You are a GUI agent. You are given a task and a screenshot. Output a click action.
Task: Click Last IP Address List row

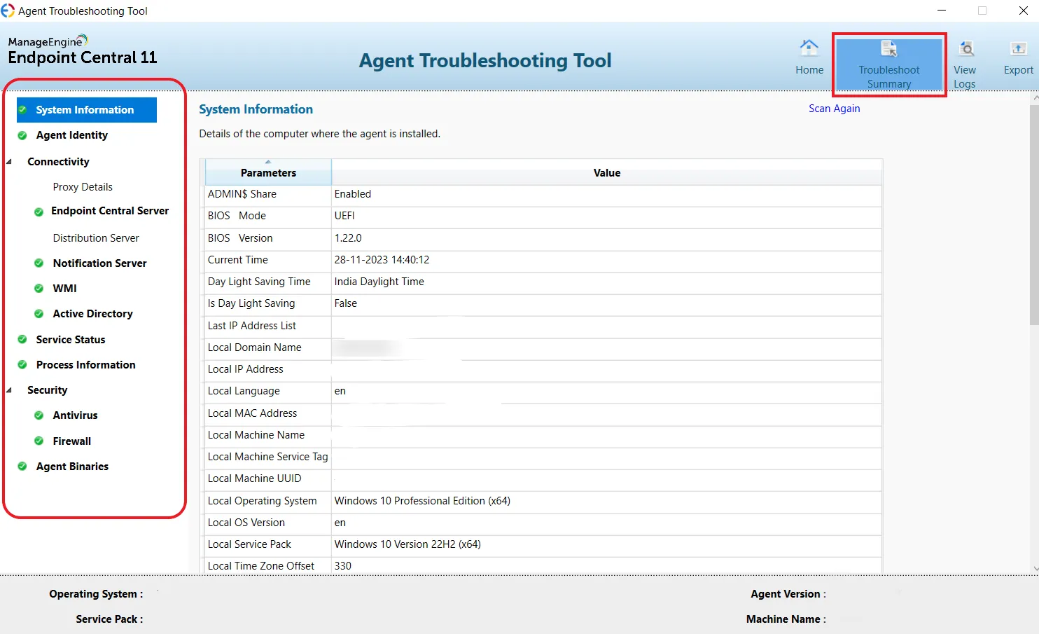tap(543, 326)
